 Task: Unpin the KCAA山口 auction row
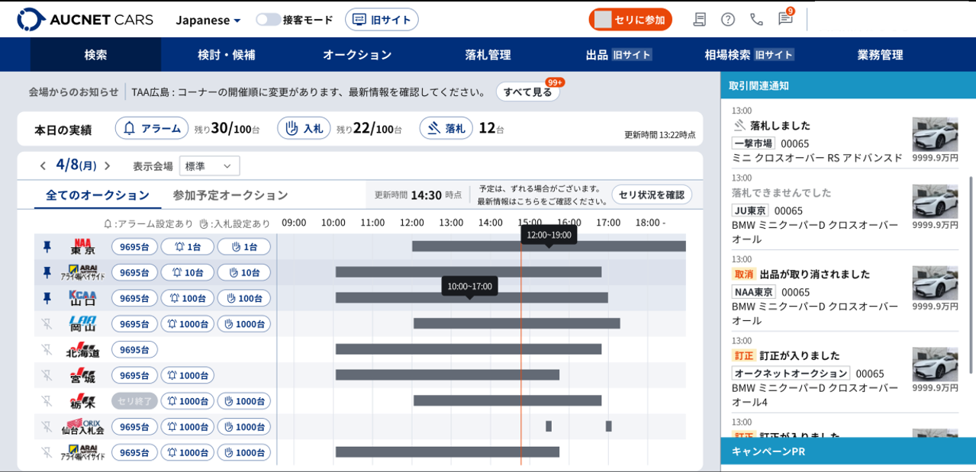47,297
